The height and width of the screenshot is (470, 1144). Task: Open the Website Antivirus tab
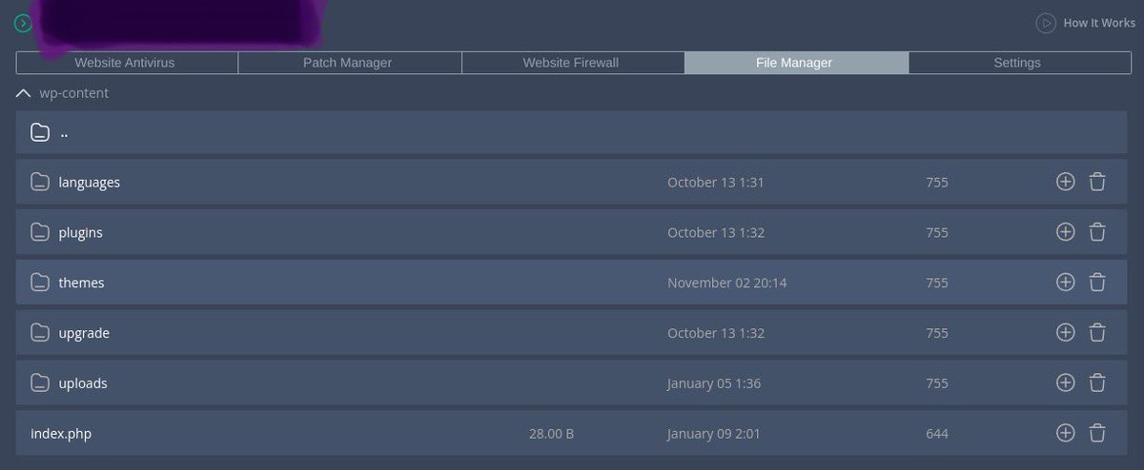point(127,63)
